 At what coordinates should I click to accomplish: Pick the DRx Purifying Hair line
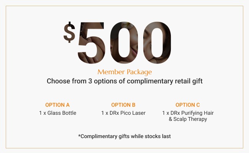point(188,113)
